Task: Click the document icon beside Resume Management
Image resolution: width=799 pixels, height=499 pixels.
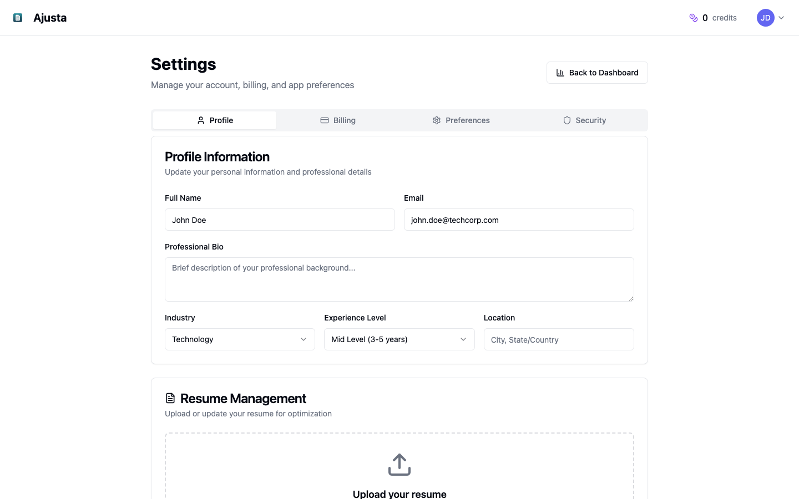Action: coord(170,398)
